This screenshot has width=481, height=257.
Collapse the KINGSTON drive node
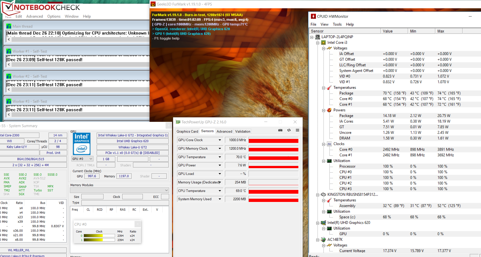point(318,195)
